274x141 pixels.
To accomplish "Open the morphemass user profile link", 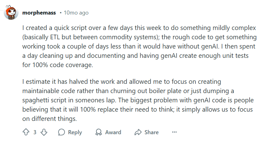I will (x=39, y=13).
